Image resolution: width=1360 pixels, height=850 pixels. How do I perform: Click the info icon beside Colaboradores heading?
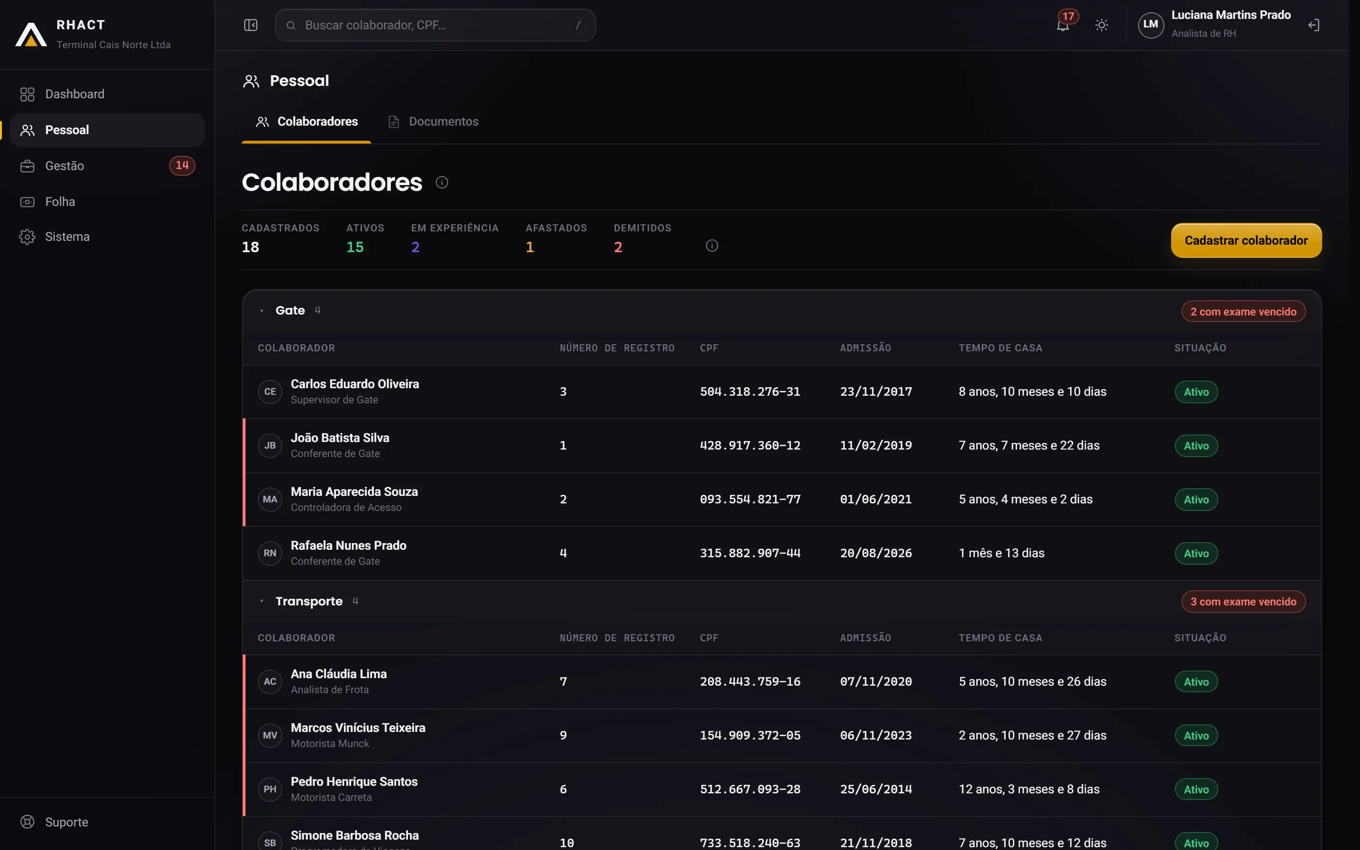[442, 182]
